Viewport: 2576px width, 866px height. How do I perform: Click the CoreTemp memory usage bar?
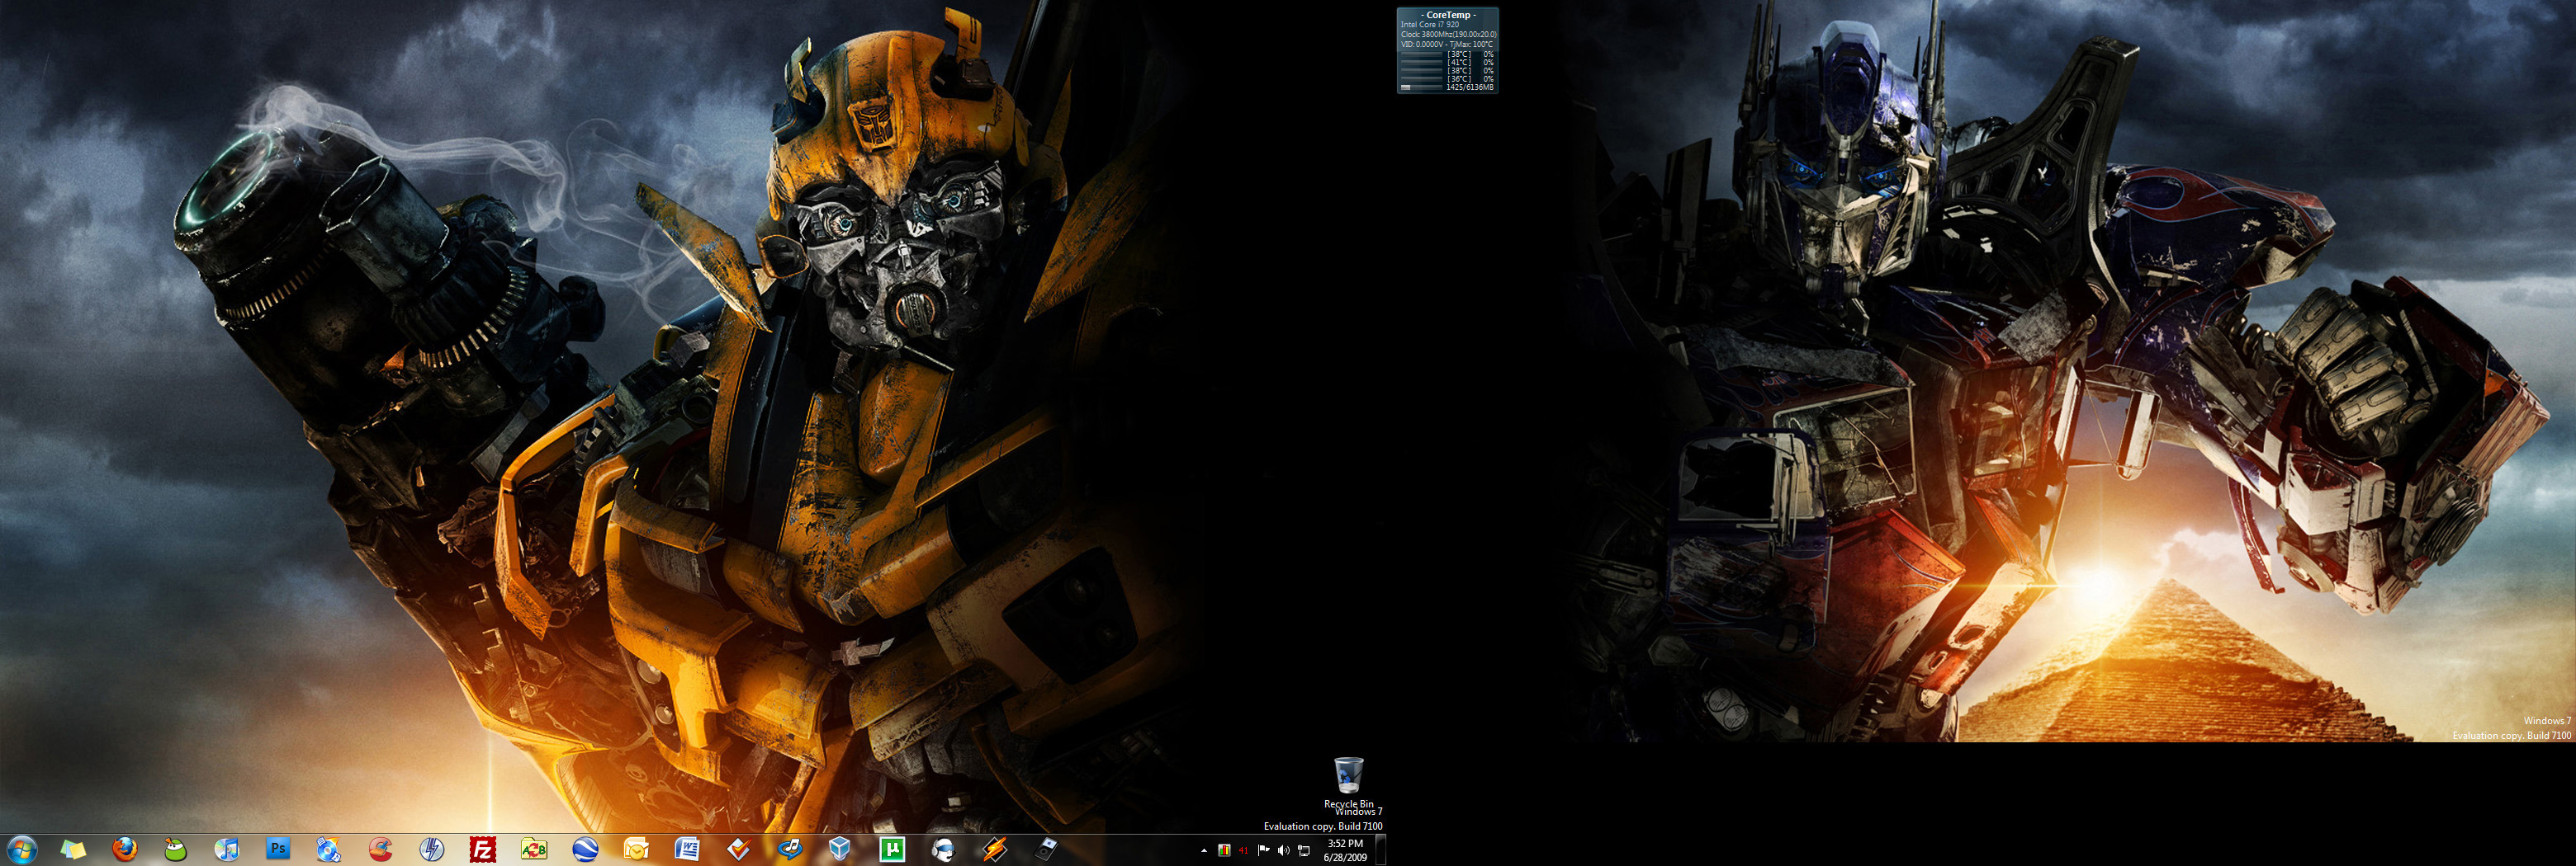[x=1421, y=87]
